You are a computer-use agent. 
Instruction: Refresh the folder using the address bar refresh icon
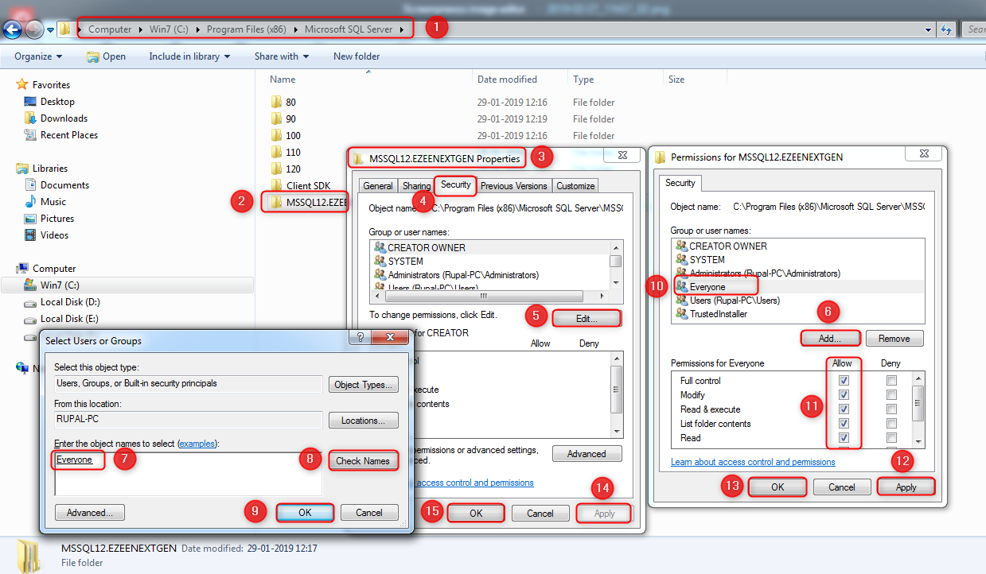tap(946, 29)
